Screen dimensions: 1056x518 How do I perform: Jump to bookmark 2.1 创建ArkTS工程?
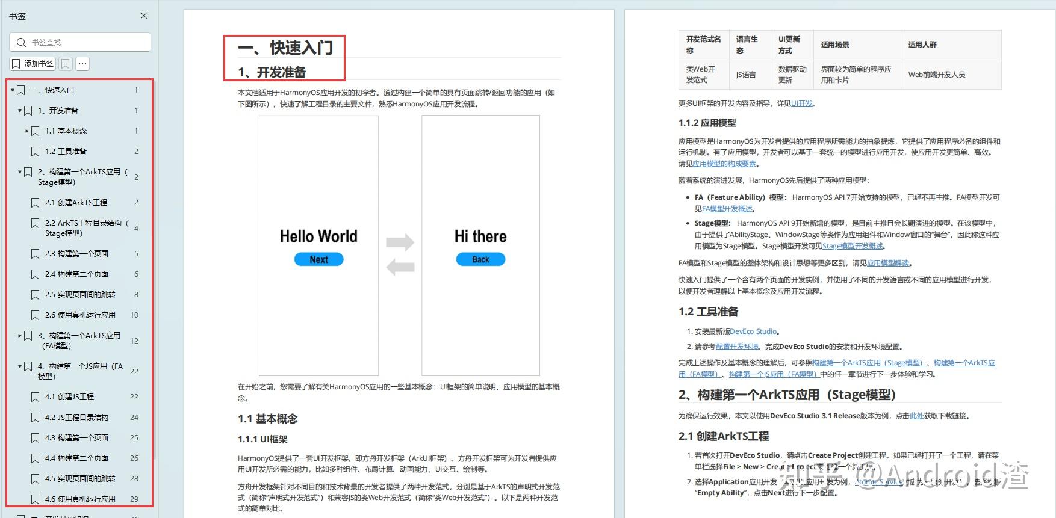click(76, 202)
